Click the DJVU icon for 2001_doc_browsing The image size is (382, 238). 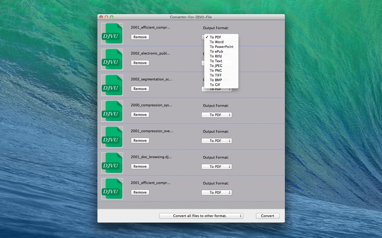tap(112, 163)
